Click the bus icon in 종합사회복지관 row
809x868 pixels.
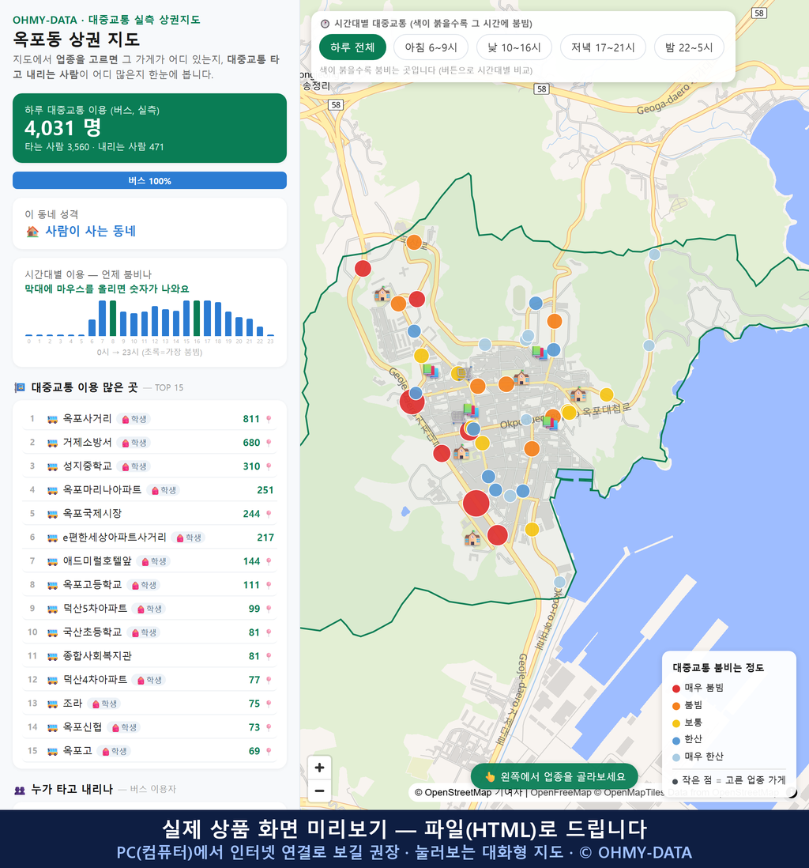pos(53,656)
